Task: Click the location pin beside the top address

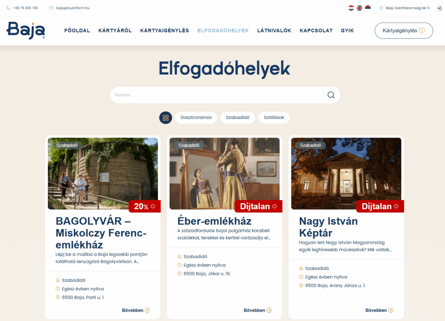Action: click(x=381, y=8)
